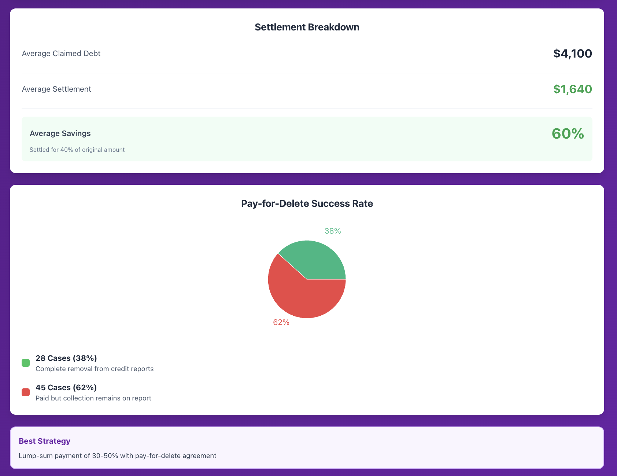
Task: Click the Best Strategy heading
Action: [x=45, y=441]
